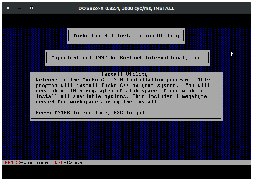The image size is (254, 182).
Task: Click ESC-Cancel in the status bar
Action: click(70, 162)
